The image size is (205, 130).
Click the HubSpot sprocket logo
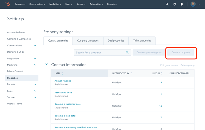click(8, 4)
